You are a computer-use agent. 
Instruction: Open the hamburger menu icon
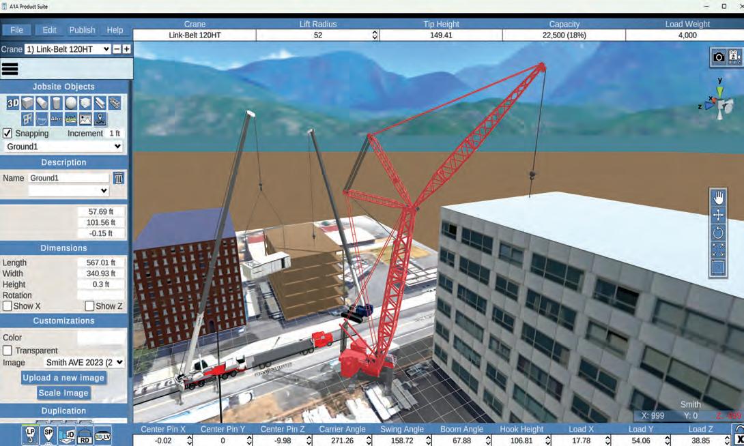click(10, 69)
